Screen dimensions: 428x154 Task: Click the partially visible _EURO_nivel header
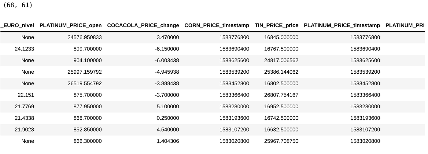[x=17, y=26]
